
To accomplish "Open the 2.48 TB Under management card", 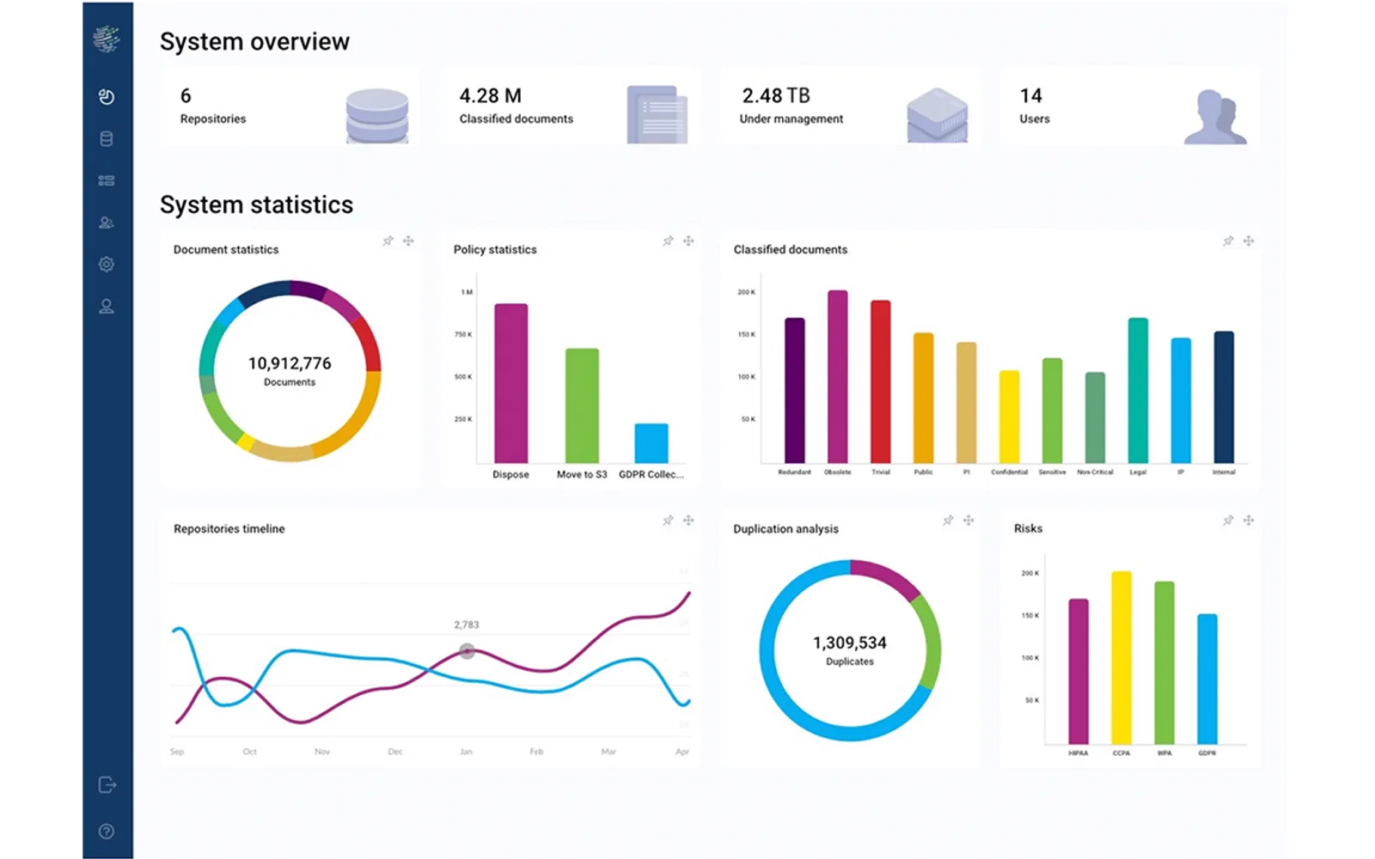I will pyautogui.click(x=851, y=107).
